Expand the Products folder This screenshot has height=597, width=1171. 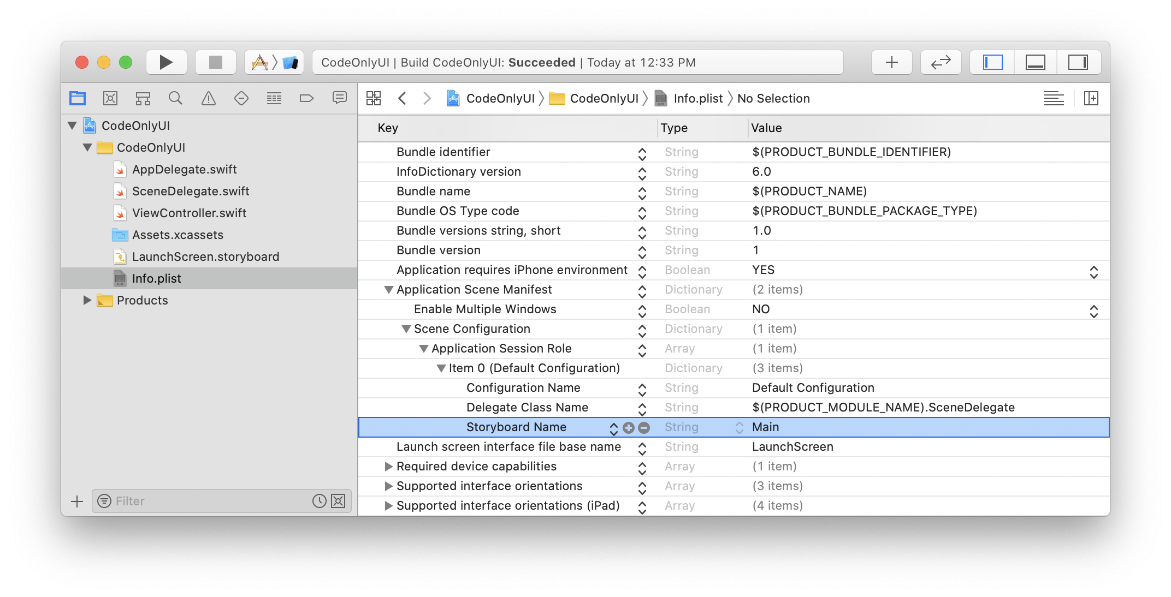(87, 300)
